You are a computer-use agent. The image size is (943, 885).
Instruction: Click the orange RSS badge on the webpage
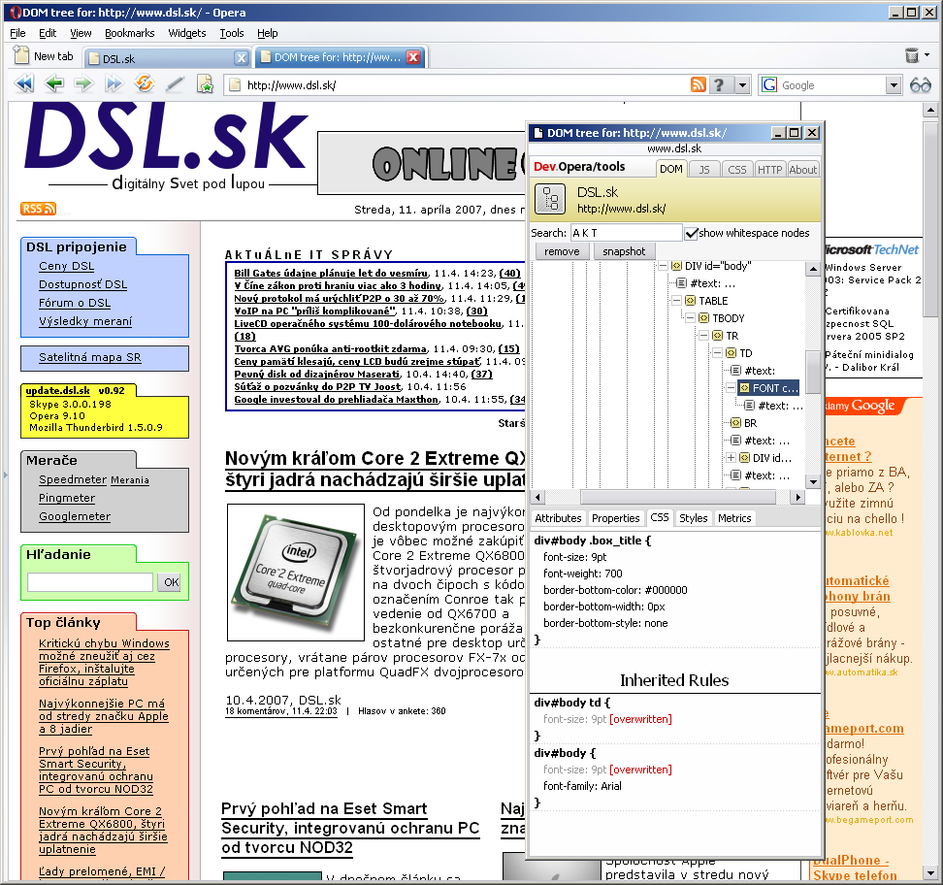pos(38,209)
